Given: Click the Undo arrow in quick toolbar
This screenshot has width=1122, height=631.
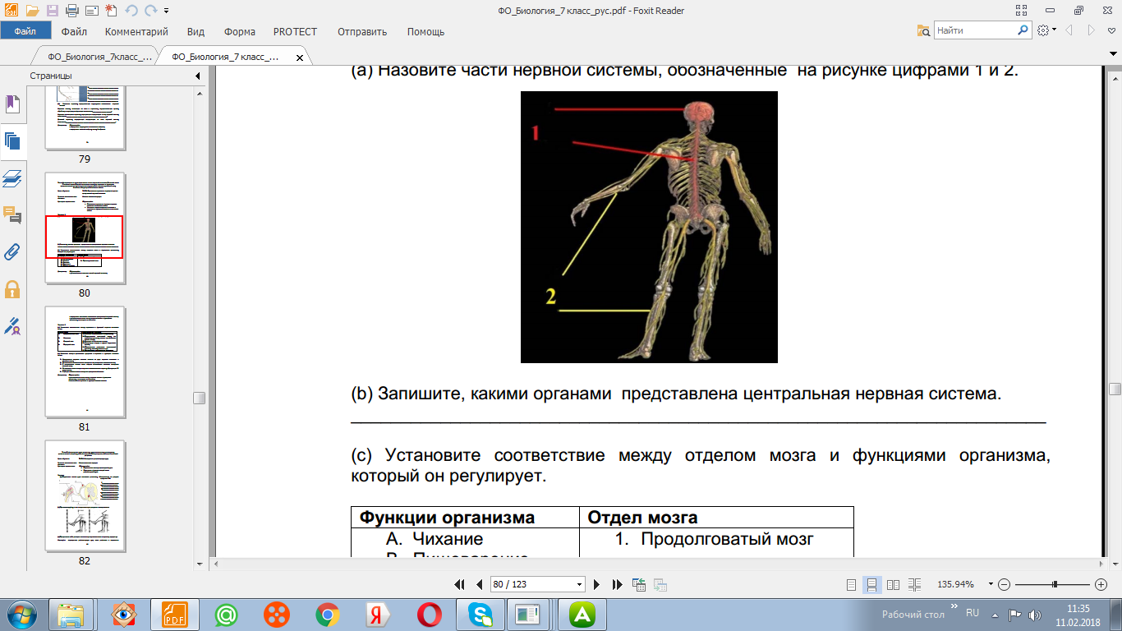Looking at the screenshot, I should coord(131,11).
